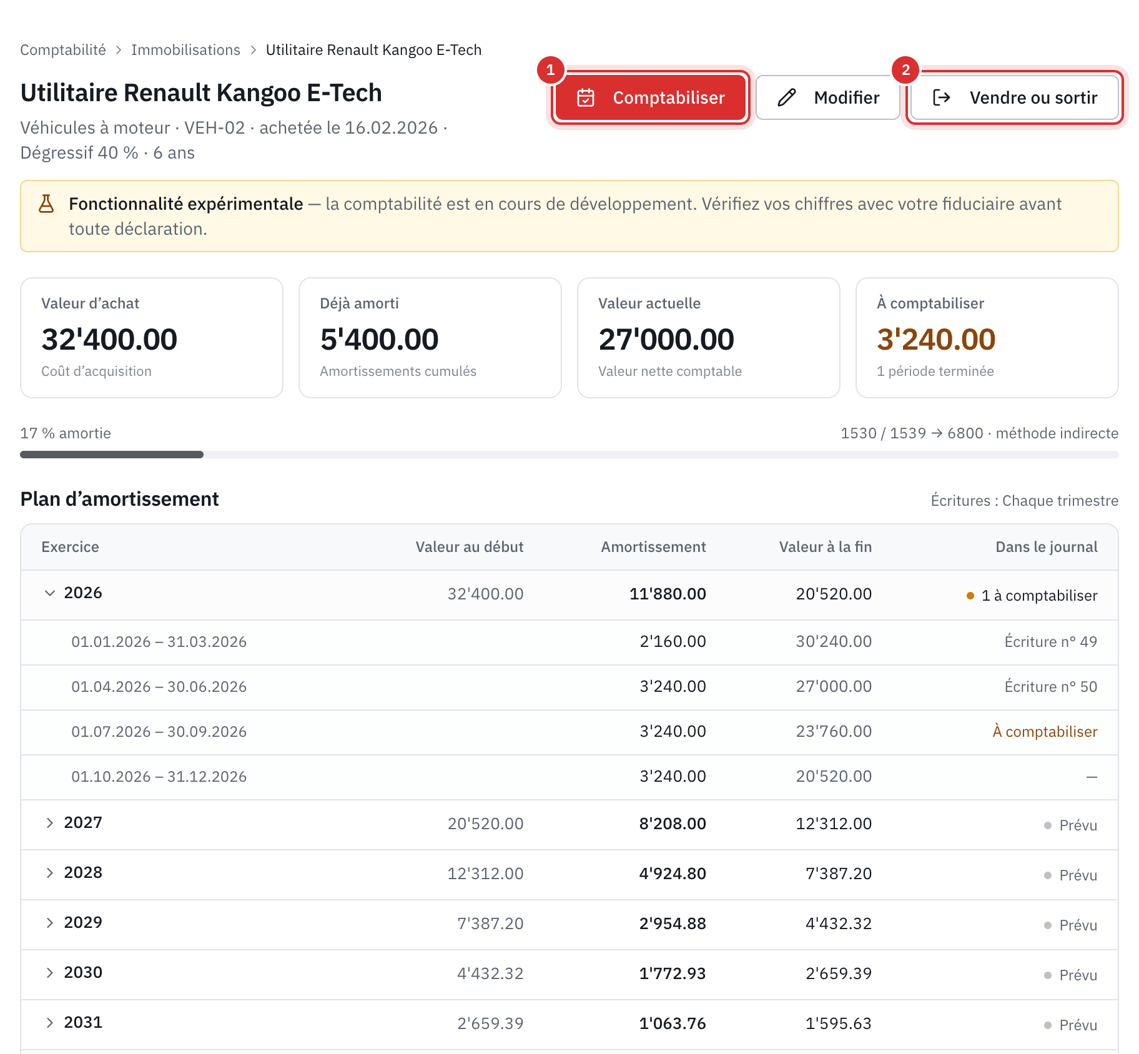Click the flask icon in experimental banner
The height and width of the screenshot is (1054, 1139).
pyautogui.click(x=46, y=204)
